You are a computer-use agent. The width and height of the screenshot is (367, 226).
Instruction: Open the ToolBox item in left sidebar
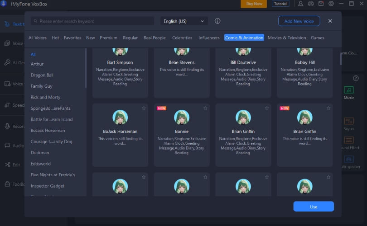pos(14,184)
